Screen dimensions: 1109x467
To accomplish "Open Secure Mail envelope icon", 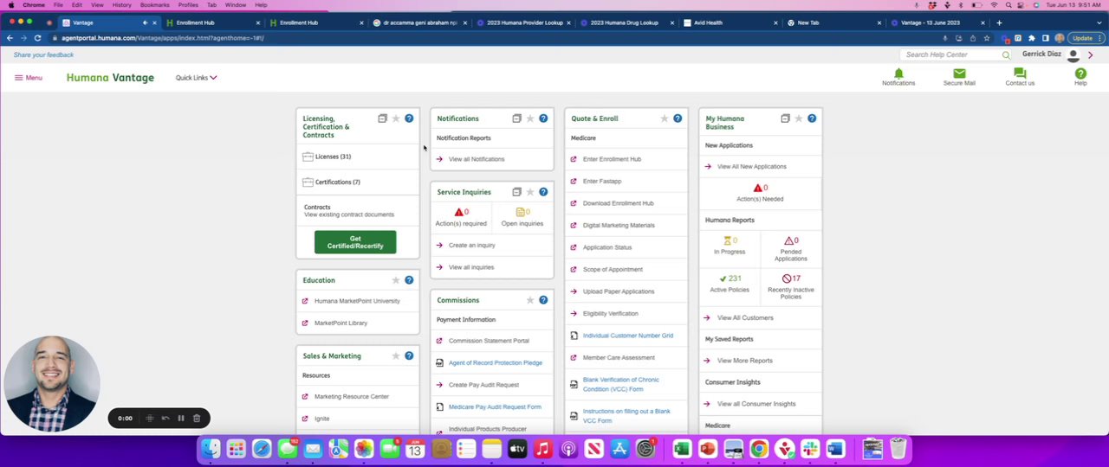I will coord(959,73).
